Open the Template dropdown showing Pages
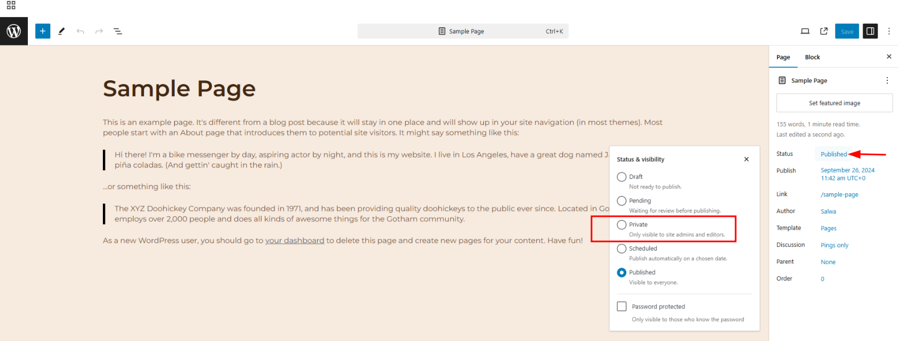This screenshot has height=341, width=898. click(828, 228)
